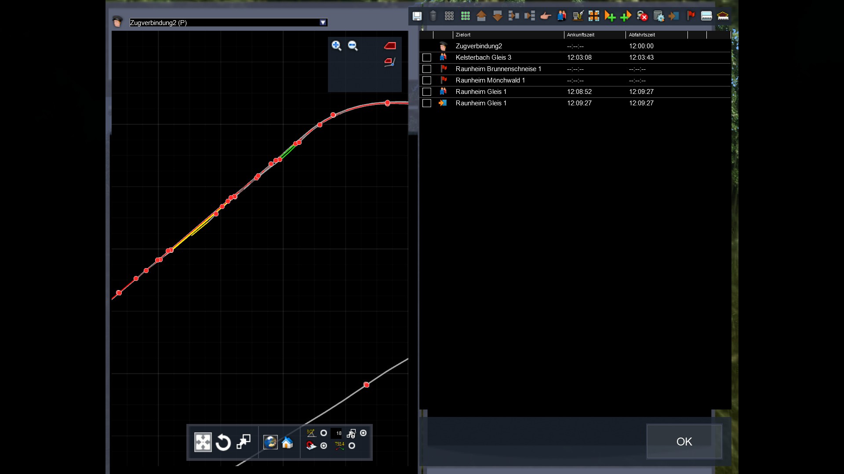844x474 pixels.
Task: Click the Zielort column header
Action: tap(463, 35)
